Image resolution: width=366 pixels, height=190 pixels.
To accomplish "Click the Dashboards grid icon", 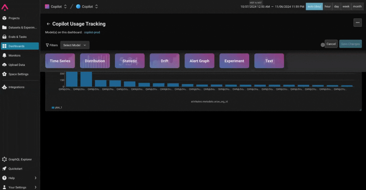I will 4,46.
